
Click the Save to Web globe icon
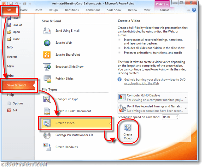pos(47,43)
